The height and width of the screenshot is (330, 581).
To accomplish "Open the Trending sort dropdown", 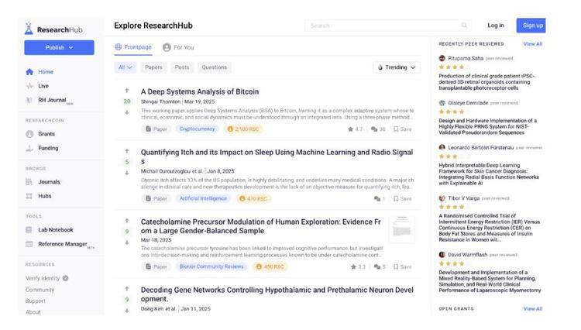I will point(397,67).
